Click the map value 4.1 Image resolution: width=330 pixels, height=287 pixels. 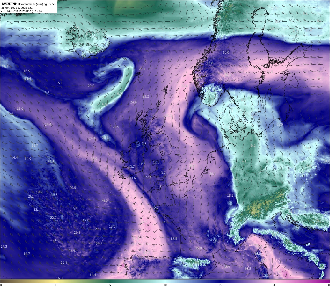tap(244, 161)
